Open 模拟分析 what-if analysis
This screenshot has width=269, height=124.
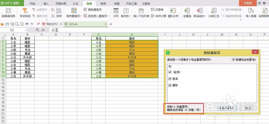(x=173, y=13)
